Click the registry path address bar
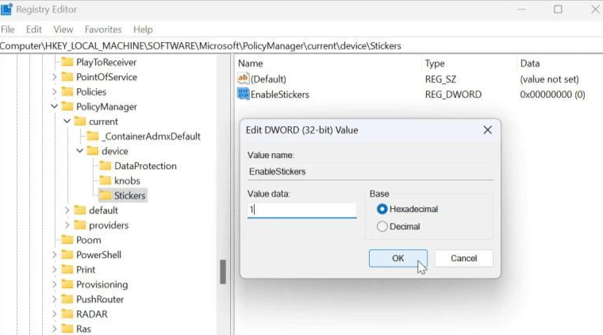603x335 pixels. coord(301,46)
